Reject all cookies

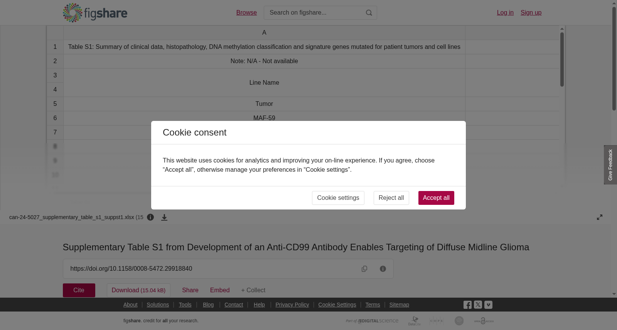(391, 198)
